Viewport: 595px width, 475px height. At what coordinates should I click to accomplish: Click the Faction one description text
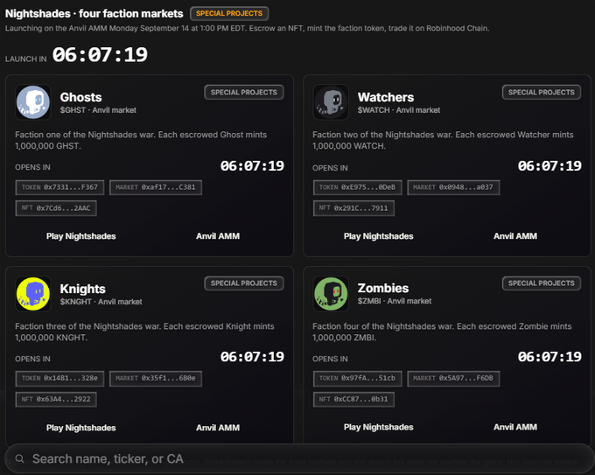[141, 140]
